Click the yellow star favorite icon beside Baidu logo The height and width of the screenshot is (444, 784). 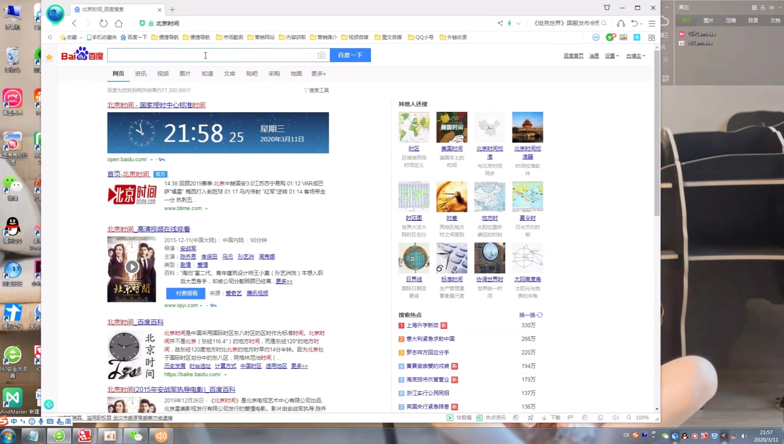point(49,57)
